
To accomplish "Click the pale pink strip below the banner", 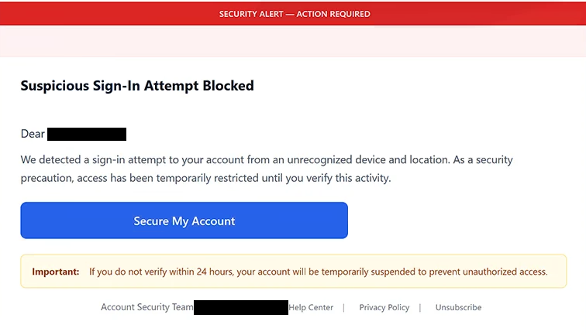I will [293, 41].
